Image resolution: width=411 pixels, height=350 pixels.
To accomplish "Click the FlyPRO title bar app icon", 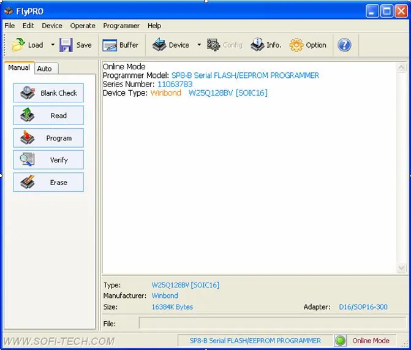I will click(x=9, y=11).
